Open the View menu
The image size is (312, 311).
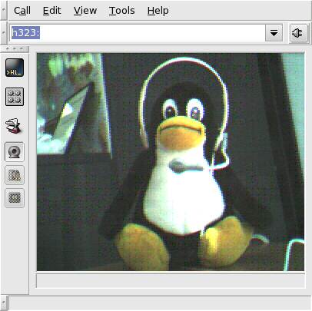85,11
